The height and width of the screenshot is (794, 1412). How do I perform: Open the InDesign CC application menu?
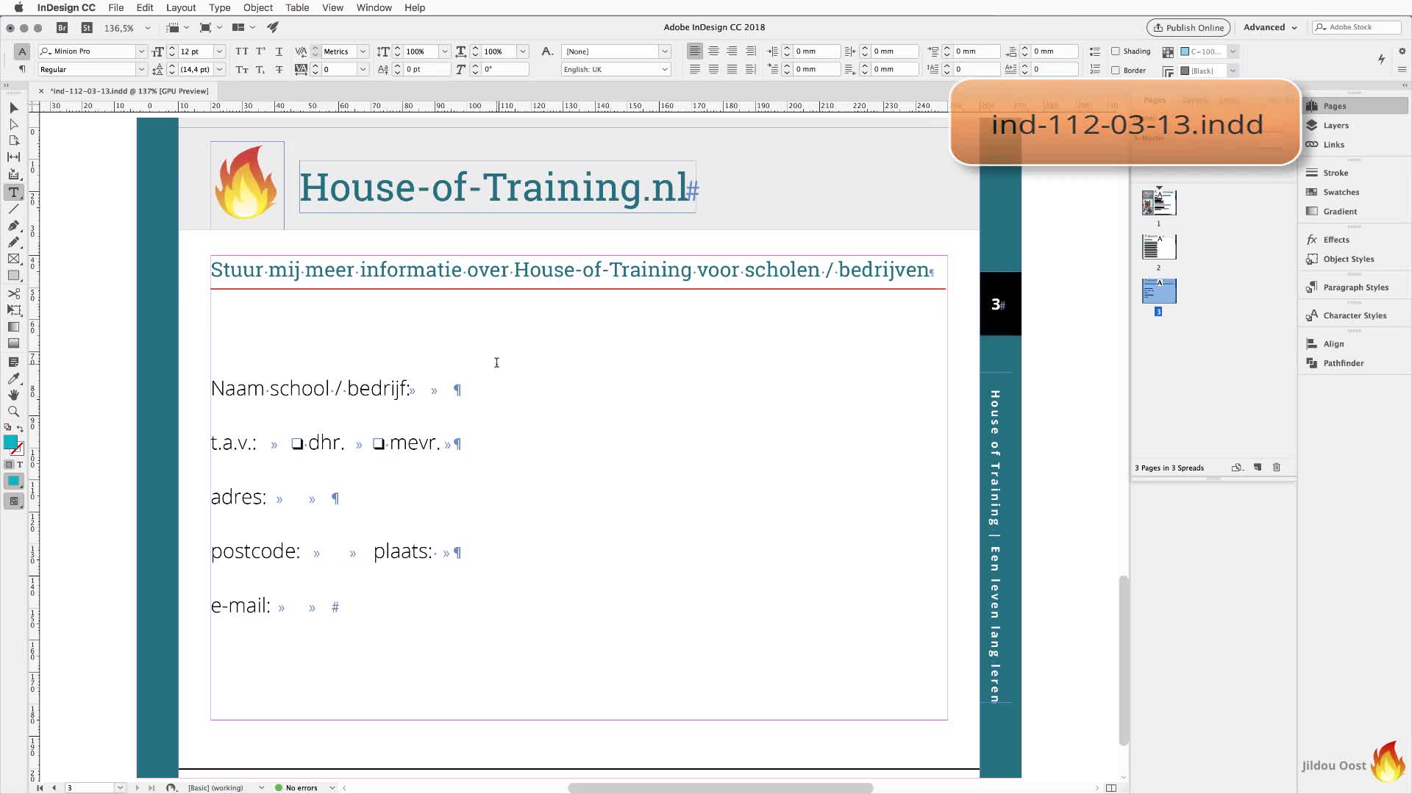pos(66,7)
